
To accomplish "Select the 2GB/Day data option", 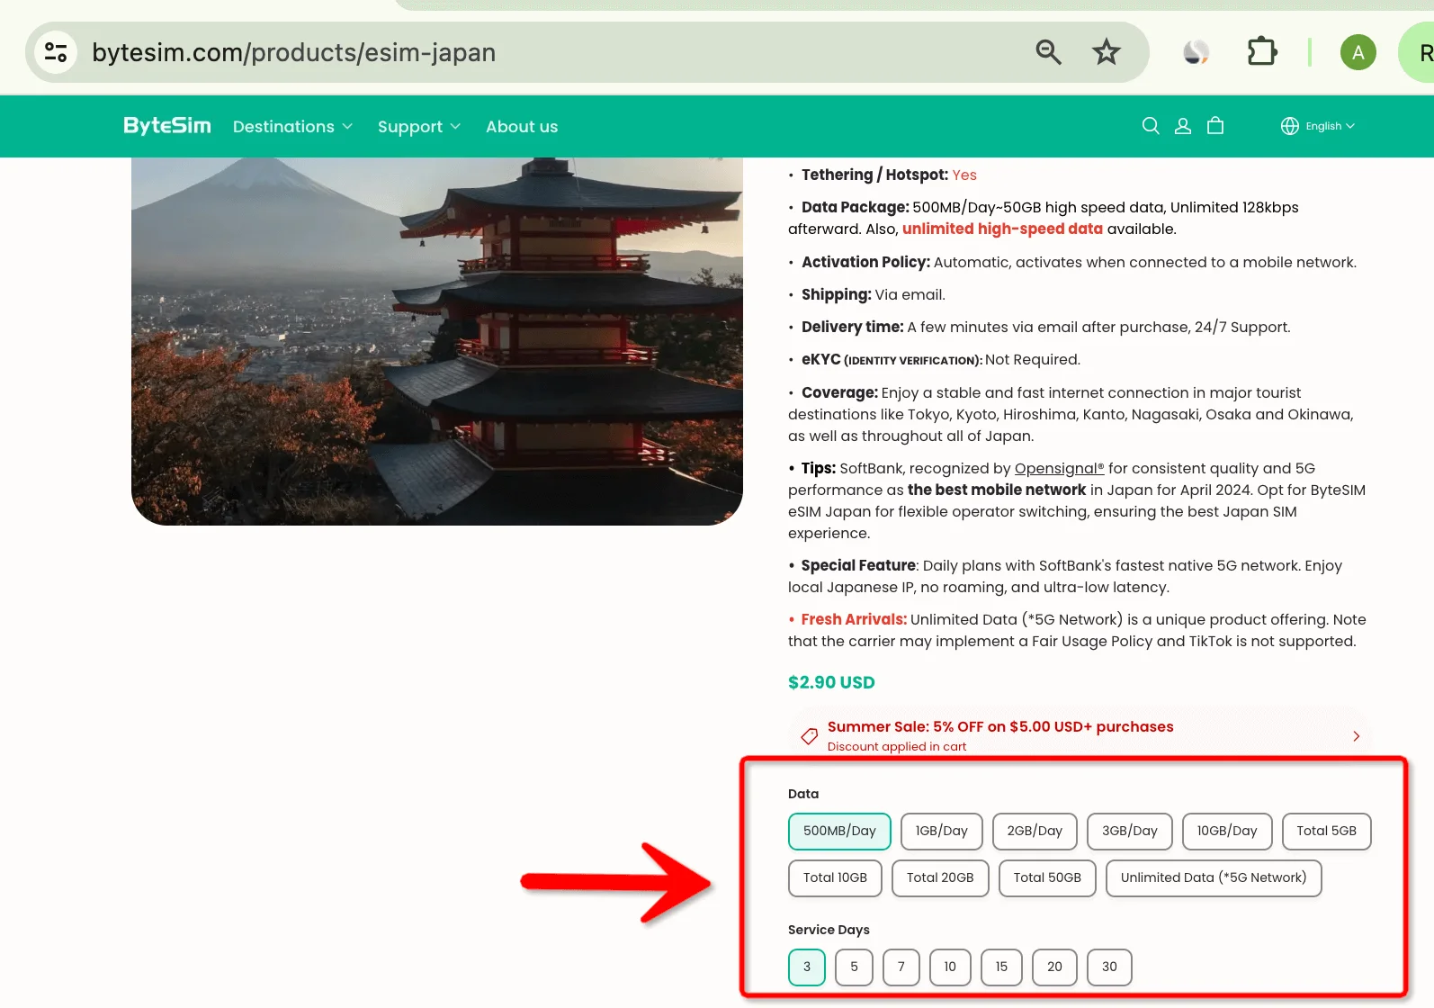I will pos(1035,832).
